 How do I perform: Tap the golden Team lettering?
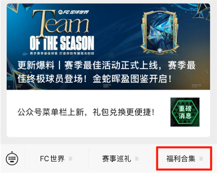pos(60,24)
